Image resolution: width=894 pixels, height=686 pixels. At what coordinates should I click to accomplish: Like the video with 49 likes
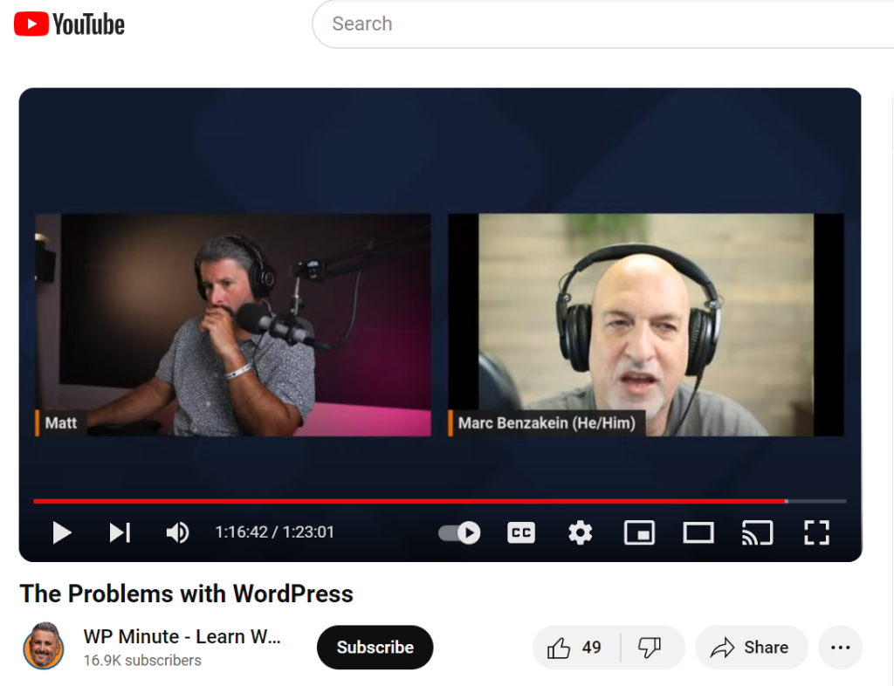[575, 648]
